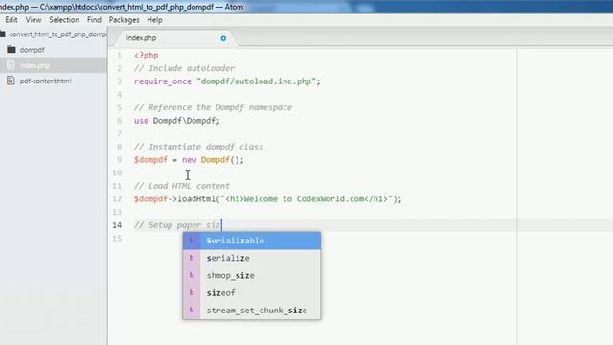Click the dompdf folder icon
The image size is (613, 345).
pyautogui.click(x=11, y=49)
